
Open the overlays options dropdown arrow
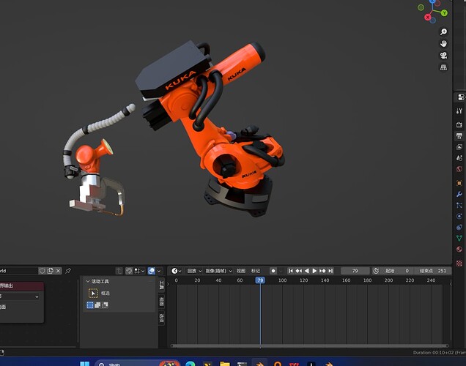coord(159,271)
